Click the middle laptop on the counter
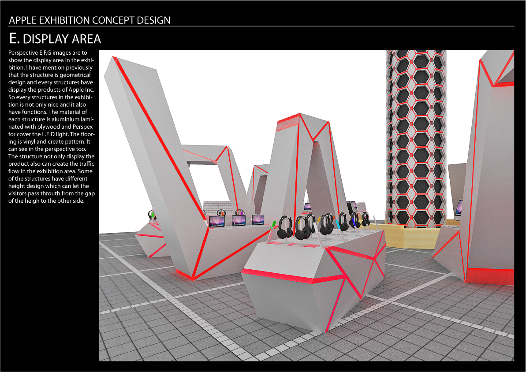This screenshot has height=372, width=526. [239, 220]
